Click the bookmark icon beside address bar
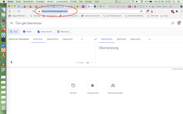 33,11
